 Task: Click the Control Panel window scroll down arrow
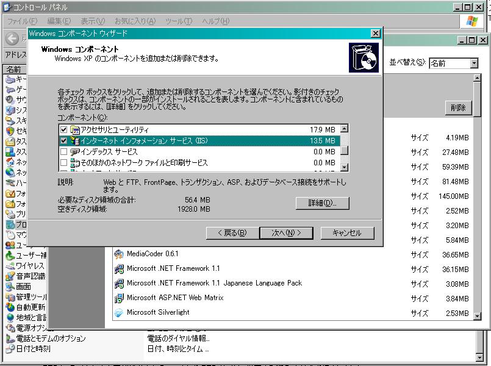[479, 357]
